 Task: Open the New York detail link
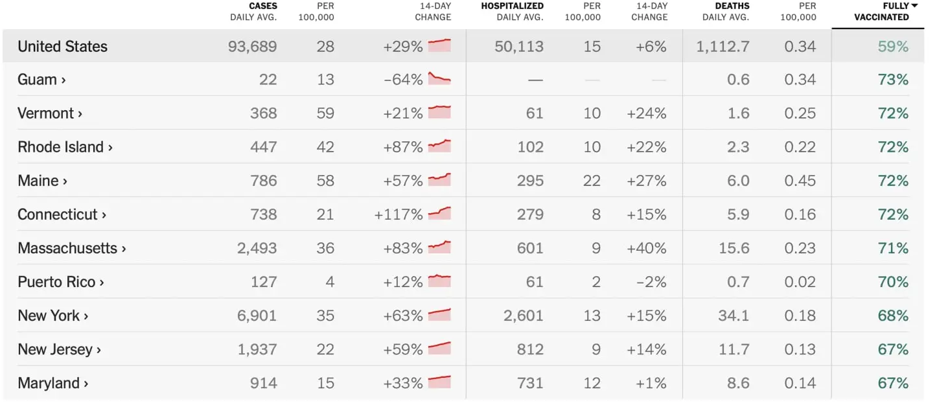[x=52, y=316]
